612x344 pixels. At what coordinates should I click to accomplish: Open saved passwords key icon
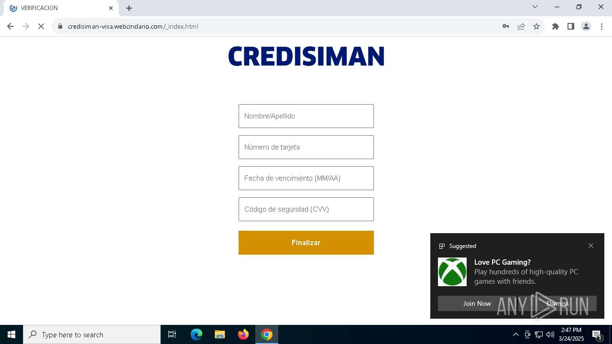tap(506, 26)
